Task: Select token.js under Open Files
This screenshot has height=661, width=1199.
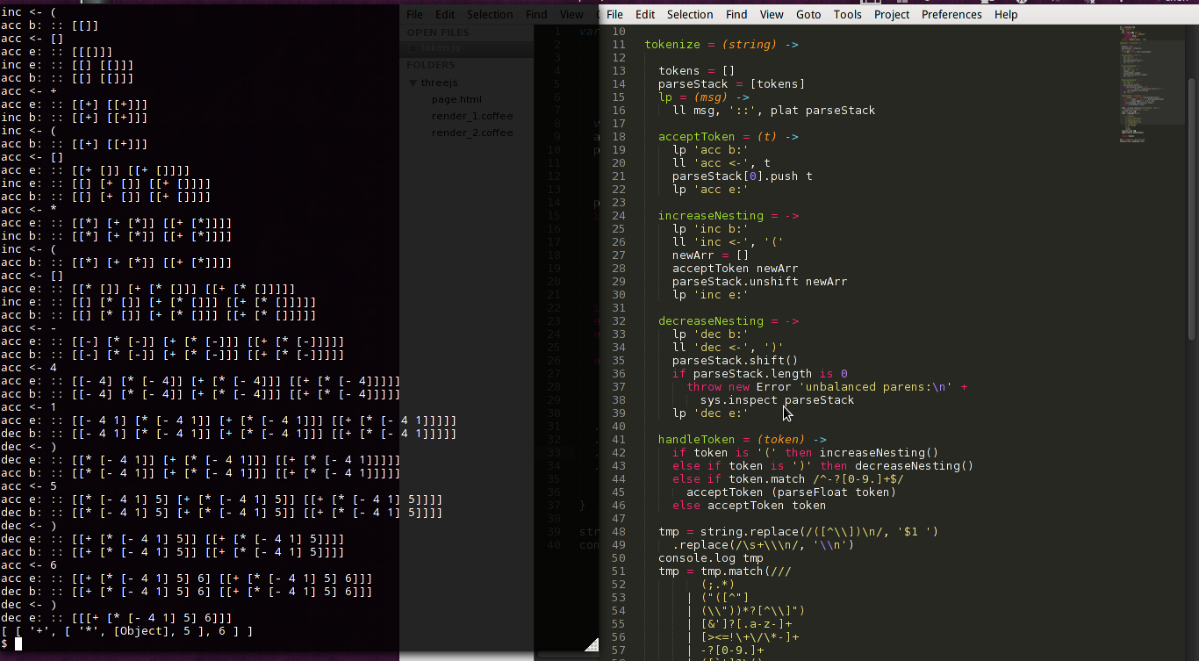Action: (442, 48)
